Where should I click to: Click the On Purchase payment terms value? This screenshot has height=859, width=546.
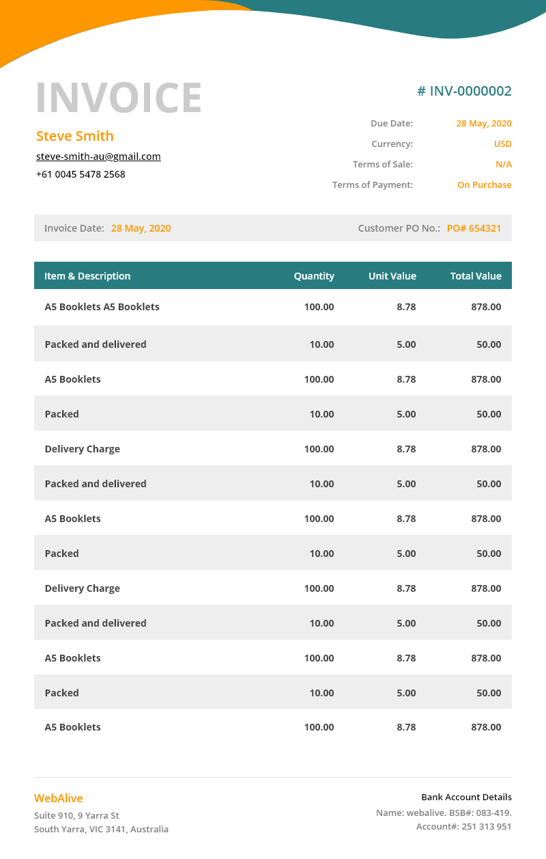[x=484, y=185]
